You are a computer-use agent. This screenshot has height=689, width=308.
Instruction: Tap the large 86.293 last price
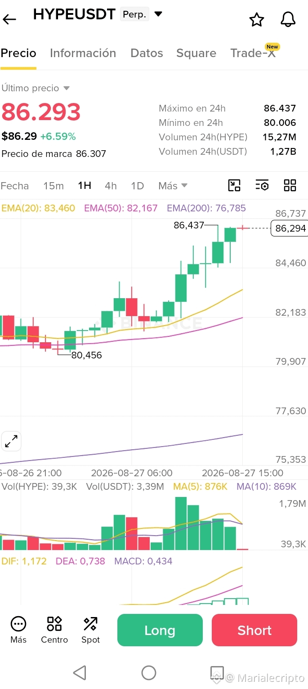tap(41, 112)
